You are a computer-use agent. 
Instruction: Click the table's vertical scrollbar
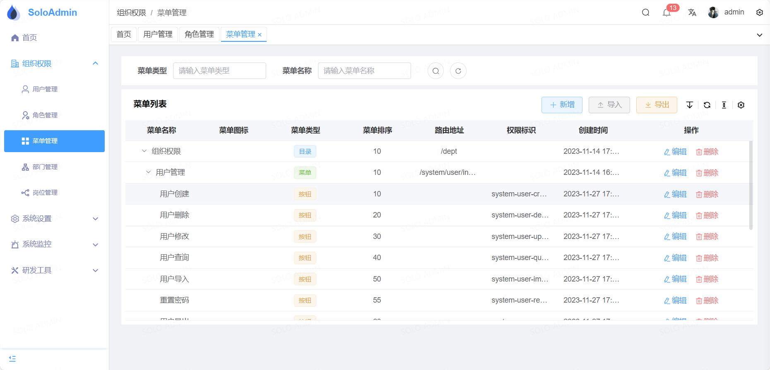pos(751,185)
